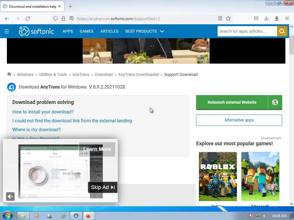Viewport: 294px width, 220px height.
Task: Open the Minecraft game thumbnail
Action: 260,176
